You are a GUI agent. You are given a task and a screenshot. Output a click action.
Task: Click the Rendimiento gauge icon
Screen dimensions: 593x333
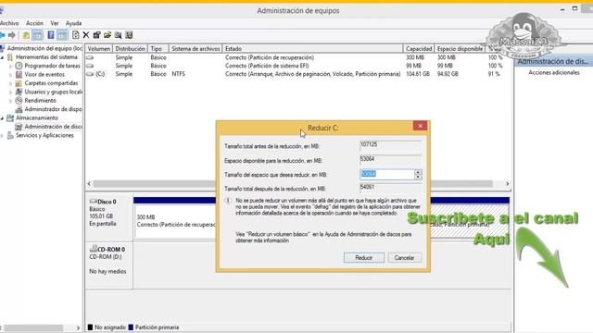(19, 101)
